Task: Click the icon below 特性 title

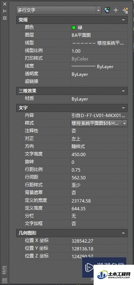Action: [5, 281]
